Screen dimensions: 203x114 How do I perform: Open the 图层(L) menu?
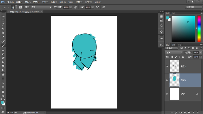pos(36,2)
